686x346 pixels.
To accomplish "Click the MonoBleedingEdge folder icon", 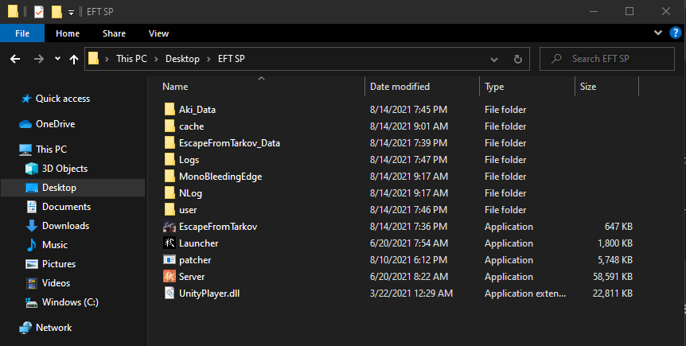I will pyautogui.click(x=170, y=177).
